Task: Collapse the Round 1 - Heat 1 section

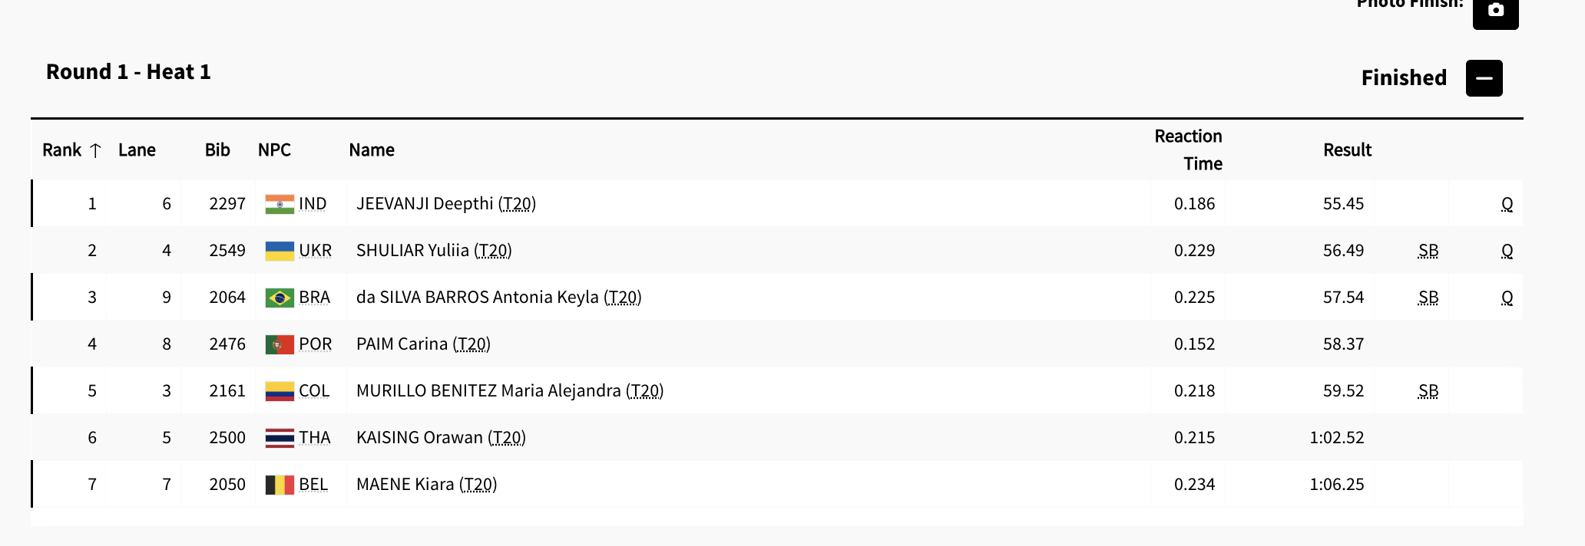Action: pos(1484,78)
